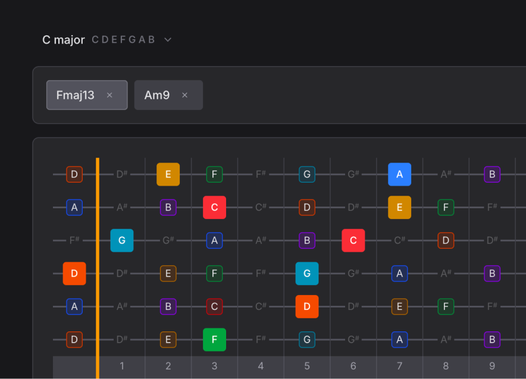This screenshot has height=379, width=526.
Task: Click the highlighted yellow E note at fret 7
Action: (399, 207)
